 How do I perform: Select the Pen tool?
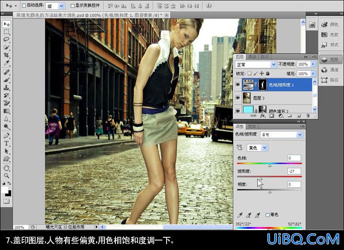tap(7, 136)
